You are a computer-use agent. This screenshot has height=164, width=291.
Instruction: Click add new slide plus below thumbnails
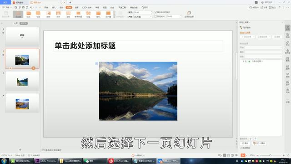click(20, 150)
